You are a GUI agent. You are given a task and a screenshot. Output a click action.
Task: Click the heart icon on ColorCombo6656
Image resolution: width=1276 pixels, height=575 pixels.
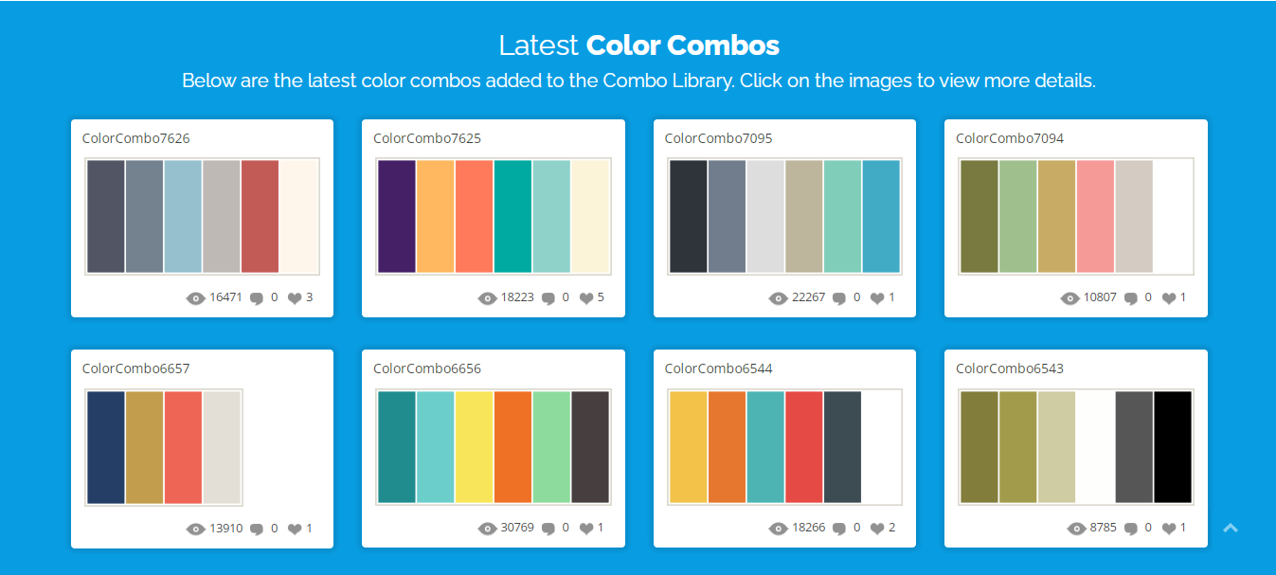click(x=585, y=530)
